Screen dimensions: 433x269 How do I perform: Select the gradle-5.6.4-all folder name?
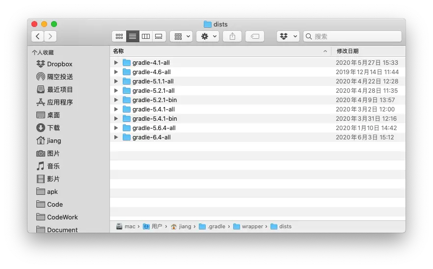point(154,128)
